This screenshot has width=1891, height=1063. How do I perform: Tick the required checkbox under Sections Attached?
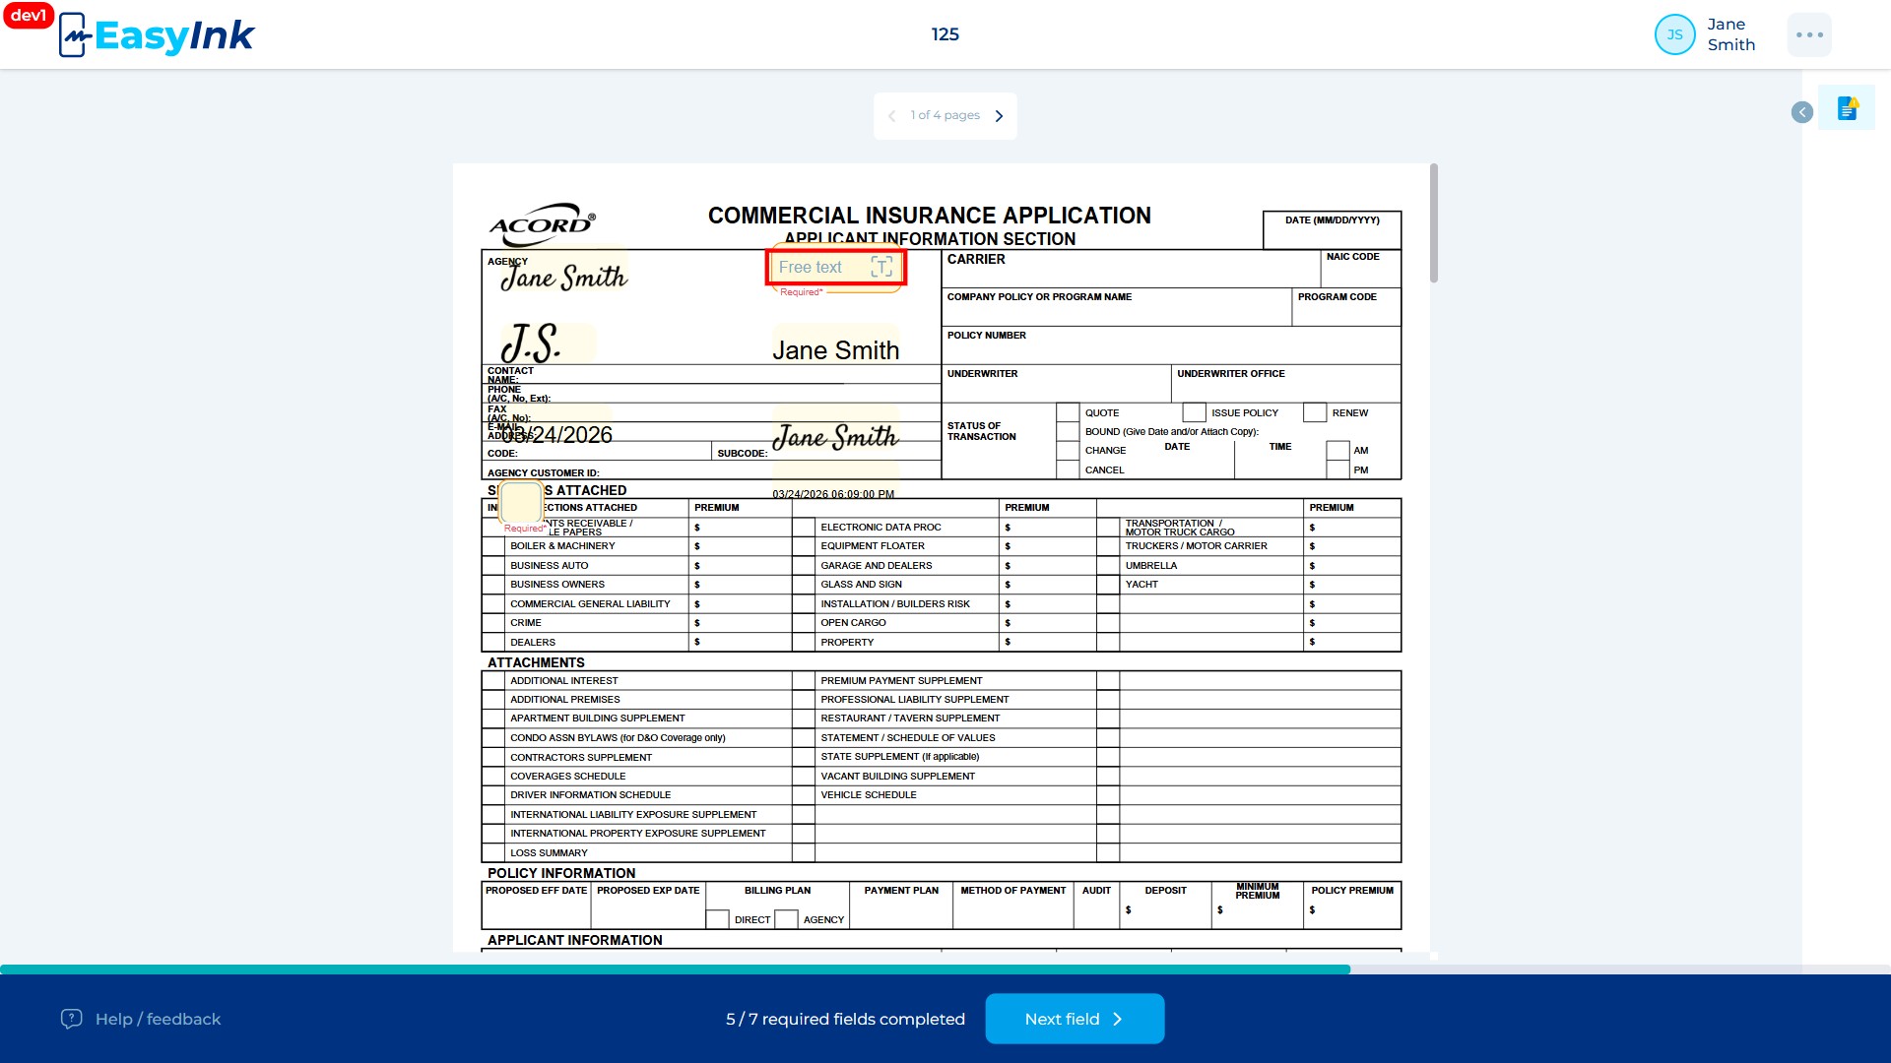point(521,502)
